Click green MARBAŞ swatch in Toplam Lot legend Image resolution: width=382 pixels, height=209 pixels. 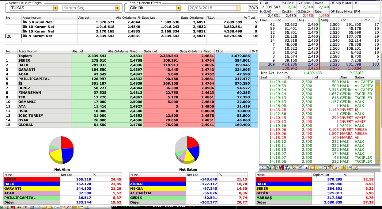(x=284, y=198)
